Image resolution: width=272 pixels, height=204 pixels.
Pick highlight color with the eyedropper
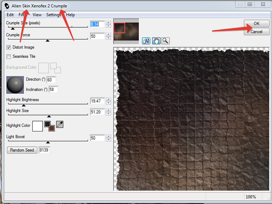coord(60,124)
